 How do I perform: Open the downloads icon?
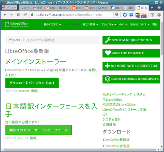(153, 15)
